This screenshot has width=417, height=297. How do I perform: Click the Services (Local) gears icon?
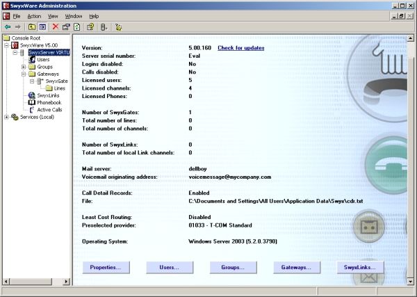[15, 117]
